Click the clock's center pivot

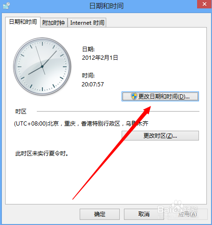(x=42, y=66)
